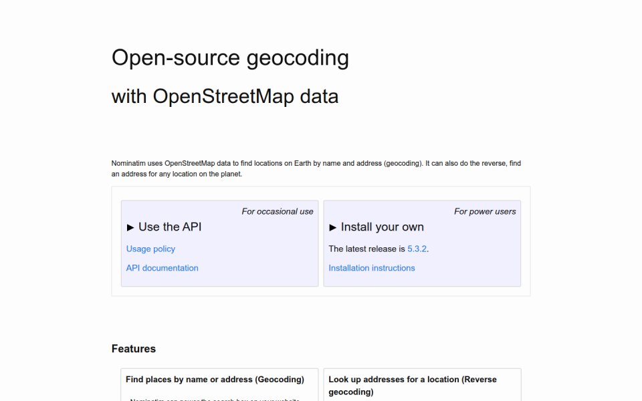Click the with OpenStreetMap data heading line

pos(225,96)
